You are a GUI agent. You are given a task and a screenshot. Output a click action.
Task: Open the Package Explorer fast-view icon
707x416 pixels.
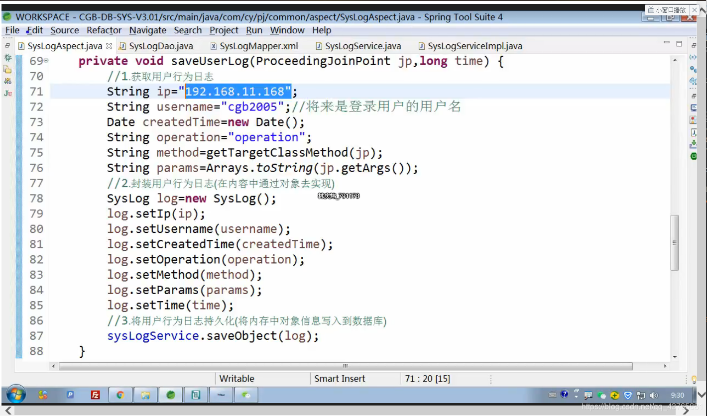tap(7, 70)
